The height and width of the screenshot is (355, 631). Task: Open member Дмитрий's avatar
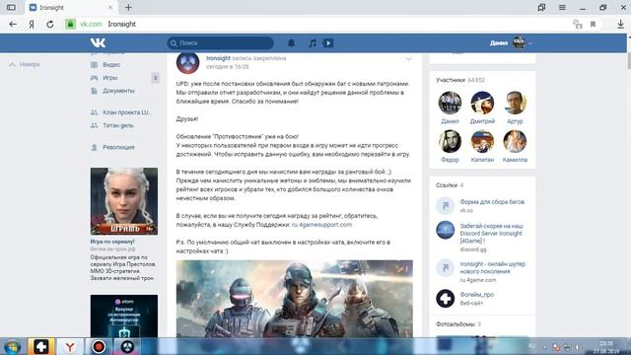482,103
